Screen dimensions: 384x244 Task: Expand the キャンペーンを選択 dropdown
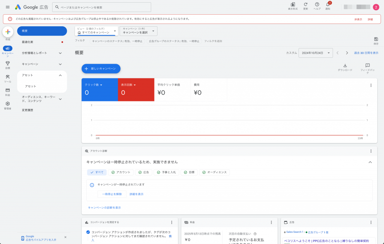point(138,31)
